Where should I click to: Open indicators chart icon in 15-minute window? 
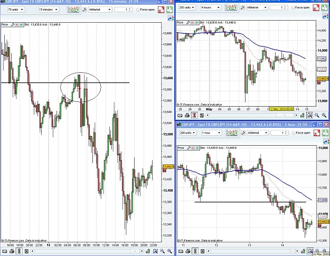[73, 10]
